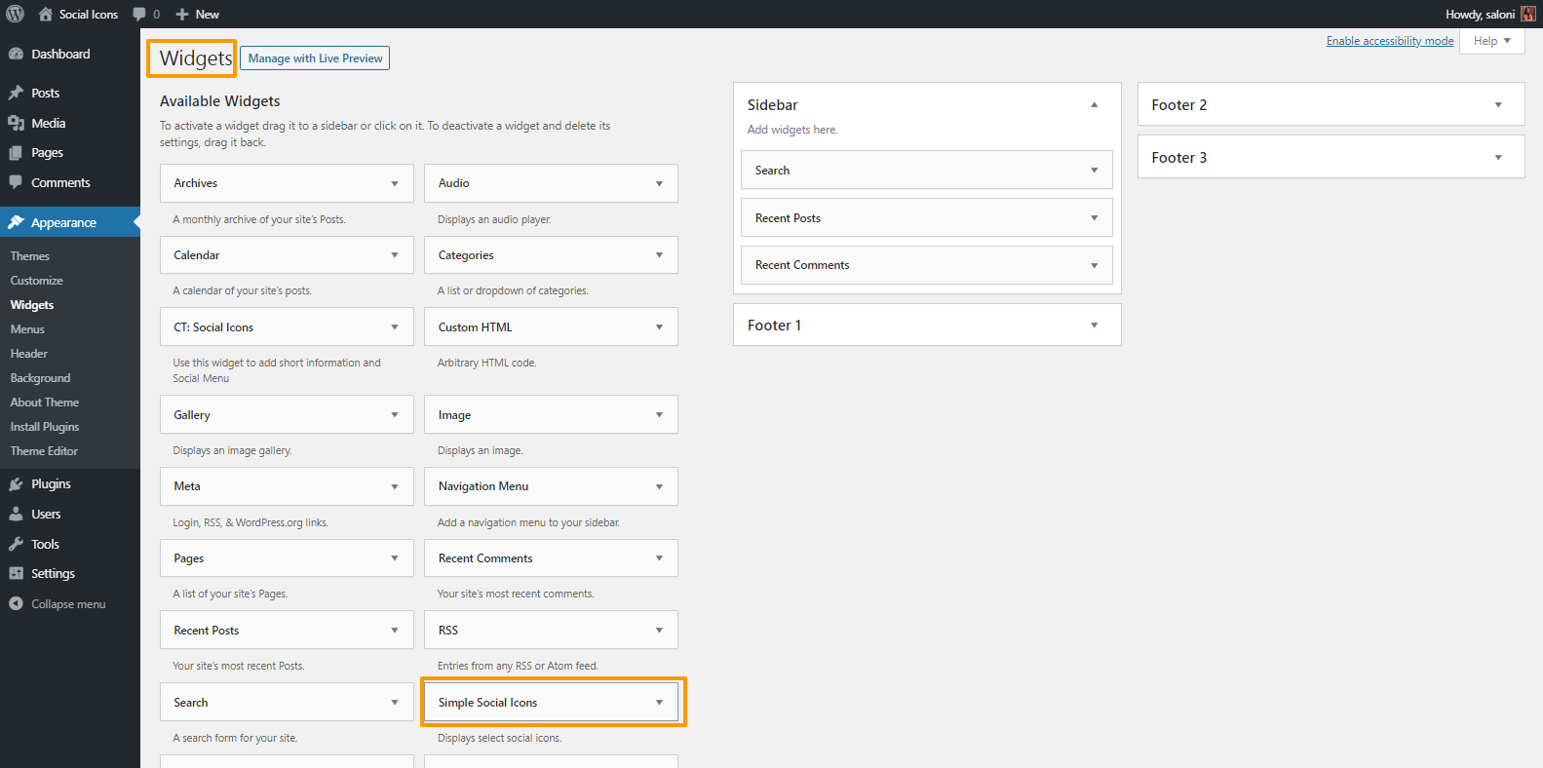Click the available Recent Posts widget title
This screenshot has height=768, width=1543.
point(207,631)
